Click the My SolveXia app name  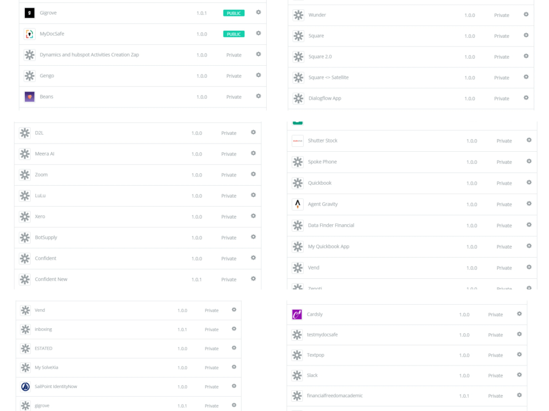[47, 367]
